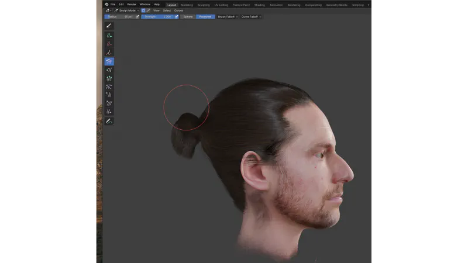Expand the Brush Falloff dropdown

(x=228, y=17)
